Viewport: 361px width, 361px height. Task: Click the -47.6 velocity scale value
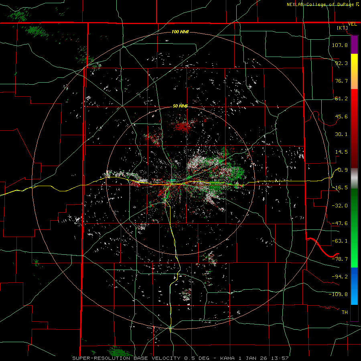pos(340,223)
